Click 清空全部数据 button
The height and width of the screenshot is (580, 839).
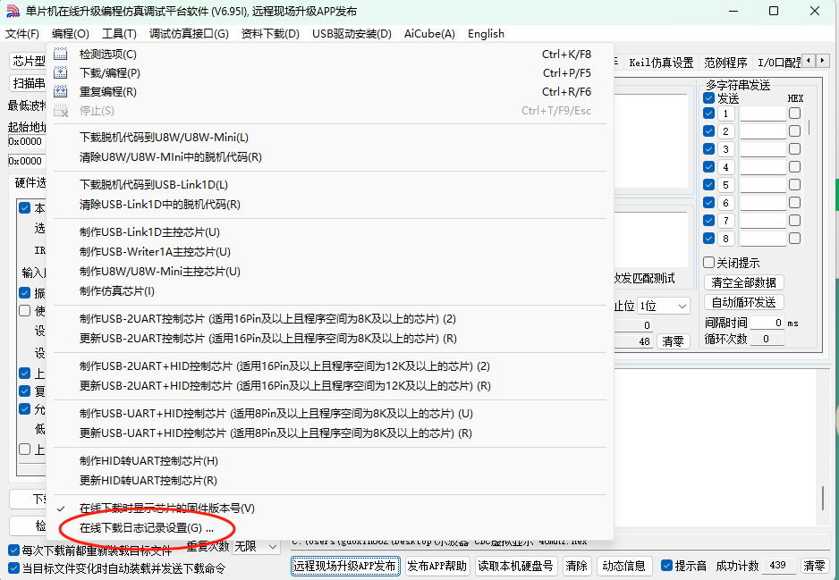[x=744, y=282]
